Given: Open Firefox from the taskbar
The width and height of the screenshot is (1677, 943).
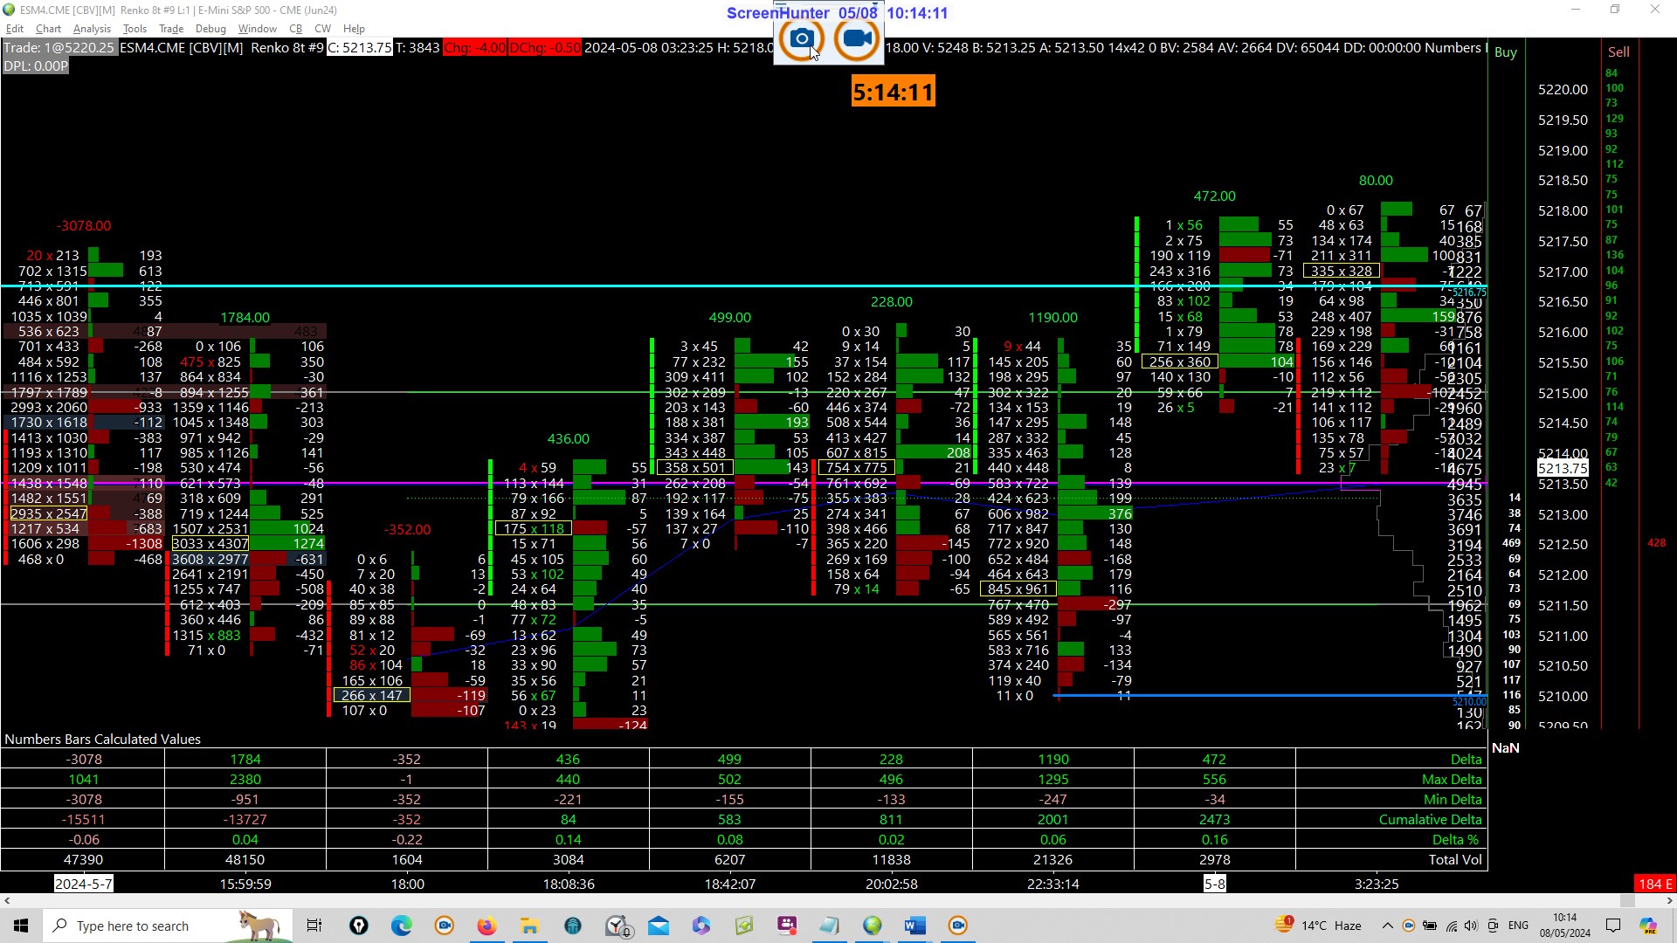Looking at the screenshot, I should (x=487, y=926).
